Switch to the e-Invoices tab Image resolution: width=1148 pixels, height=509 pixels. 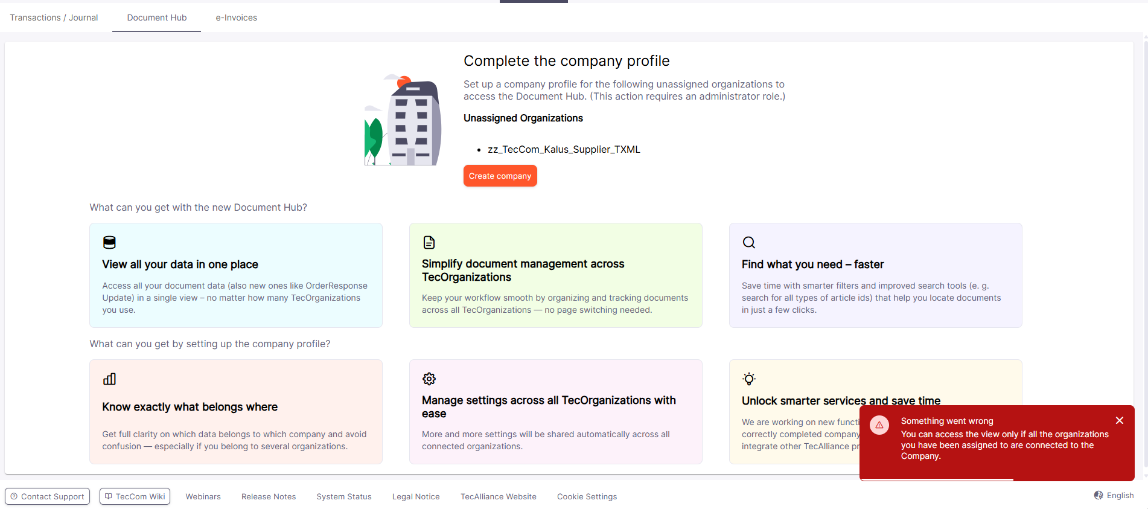click(x=236, y=18)
